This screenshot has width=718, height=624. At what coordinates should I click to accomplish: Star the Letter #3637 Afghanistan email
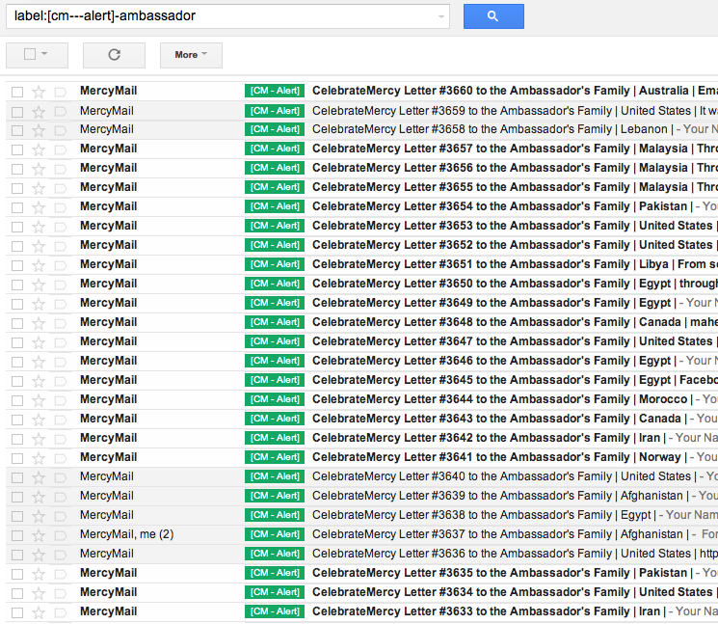pyautogui.click(x=39, y=535)
